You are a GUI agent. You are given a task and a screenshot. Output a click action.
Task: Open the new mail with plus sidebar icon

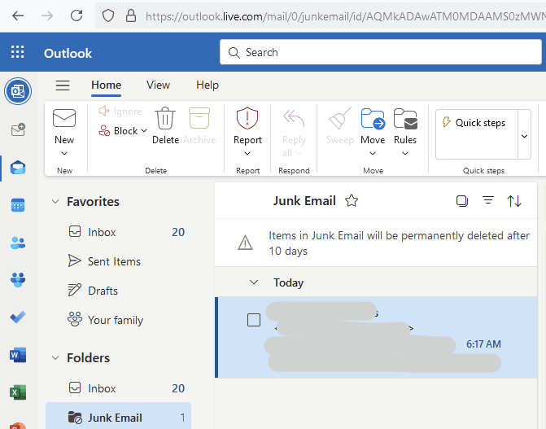(x=18, y=130)
